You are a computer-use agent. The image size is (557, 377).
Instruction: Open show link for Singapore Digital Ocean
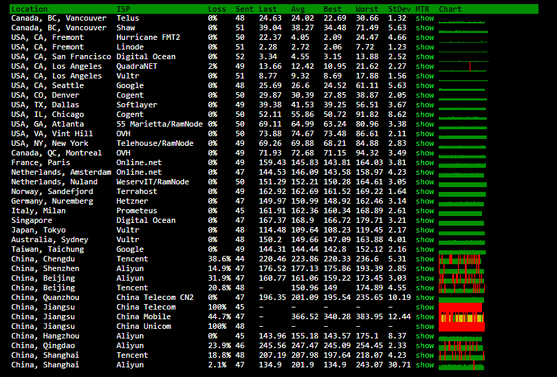[x=425, y=220]
